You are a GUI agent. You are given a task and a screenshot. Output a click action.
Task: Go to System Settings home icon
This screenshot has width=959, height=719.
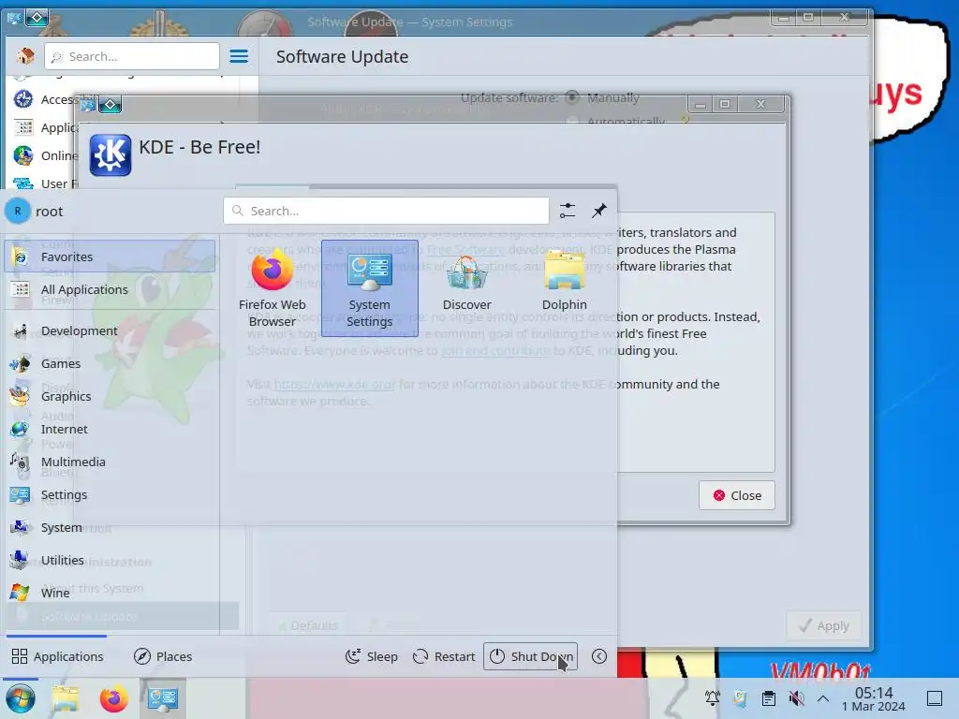(25, 56)
